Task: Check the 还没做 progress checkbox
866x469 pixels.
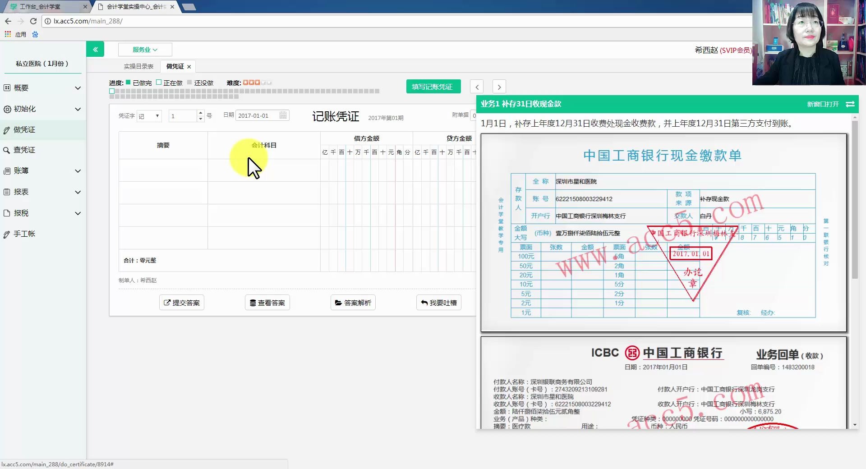Action: pyautogui.click(x=189, y=82)
